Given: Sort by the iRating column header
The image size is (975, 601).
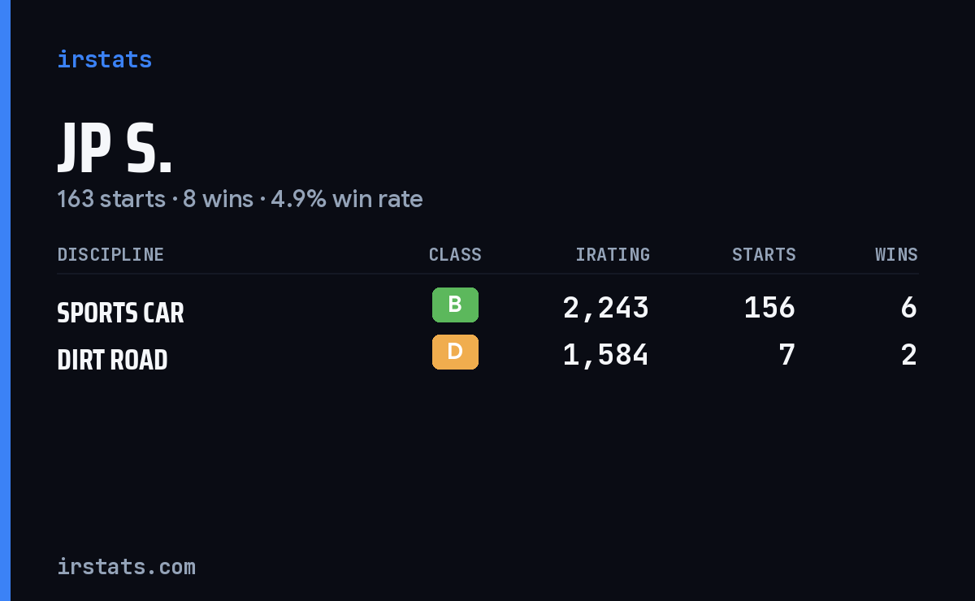Looking at the screenshot, I should click(613, 254).
